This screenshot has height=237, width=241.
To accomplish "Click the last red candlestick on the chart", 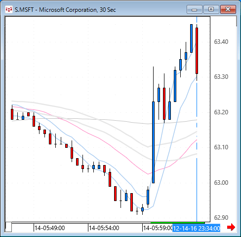I will pyautogui.click(x=197, y=51).
